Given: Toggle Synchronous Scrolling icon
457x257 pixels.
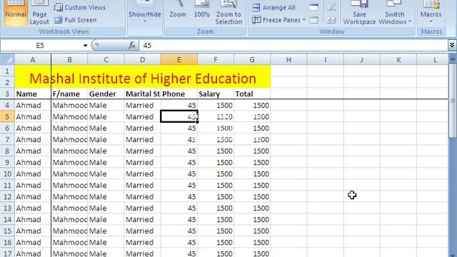Looking at the screenshot, I should (x=331, y=7).
